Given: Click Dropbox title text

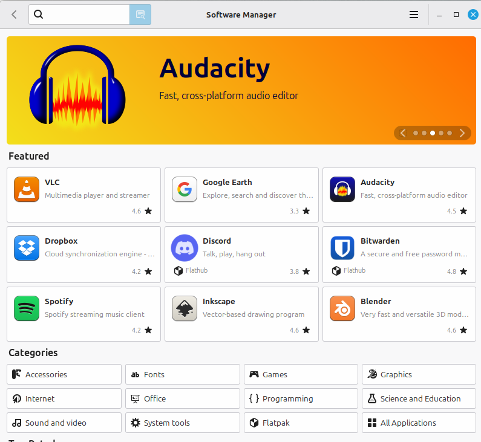Looking at the screenshot, I should click(61, 241).
